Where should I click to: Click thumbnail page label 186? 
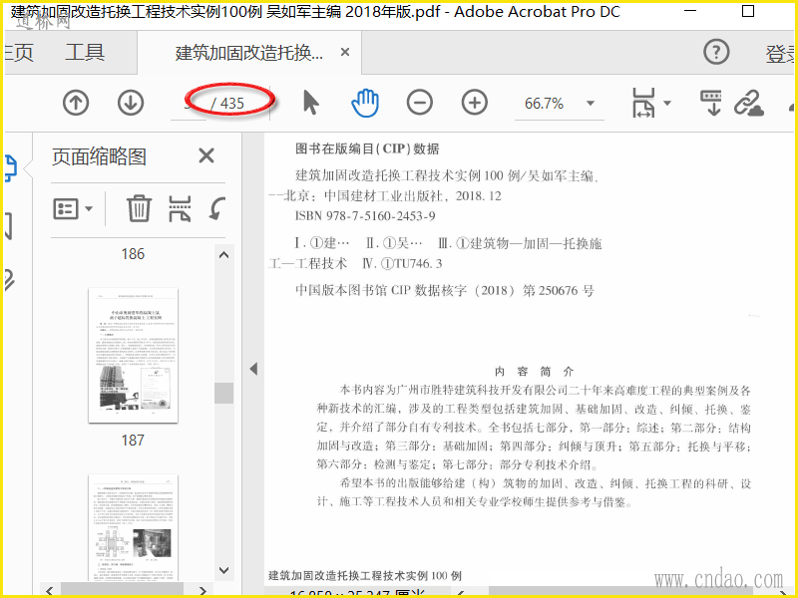coord(133,254)
